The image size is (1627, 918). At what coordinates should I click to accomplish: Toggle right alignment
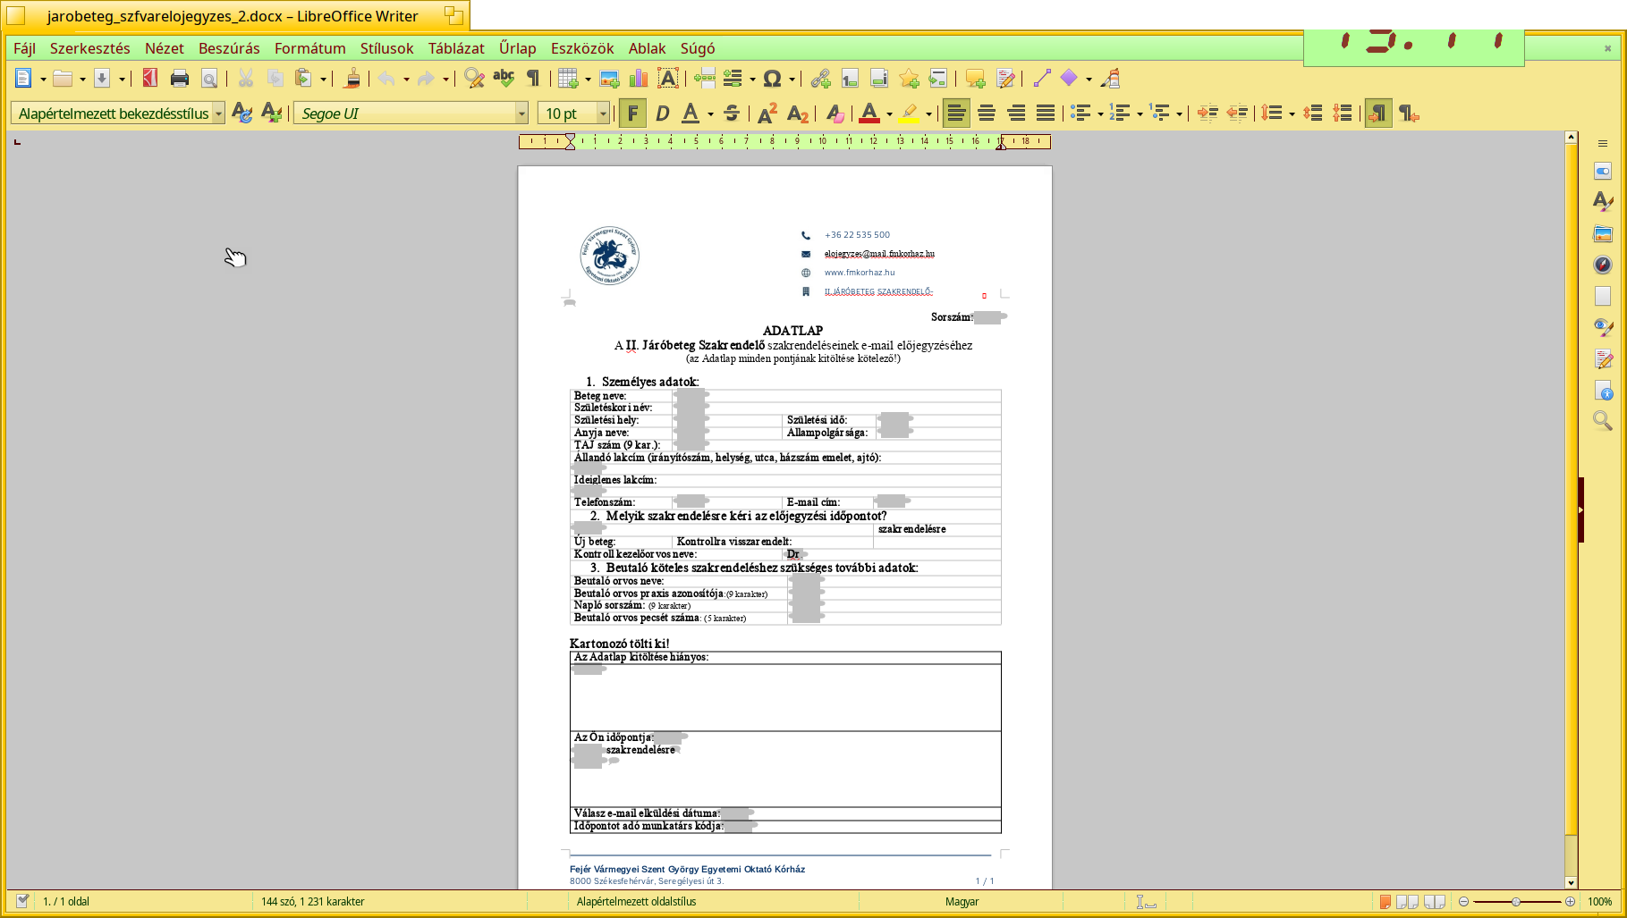[1016, 114]
